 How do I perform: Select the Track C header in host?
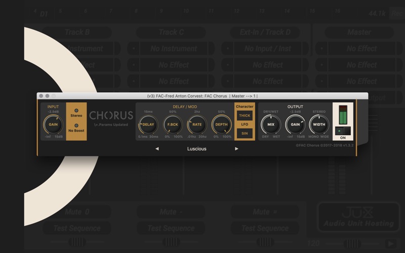coord(171,32)
